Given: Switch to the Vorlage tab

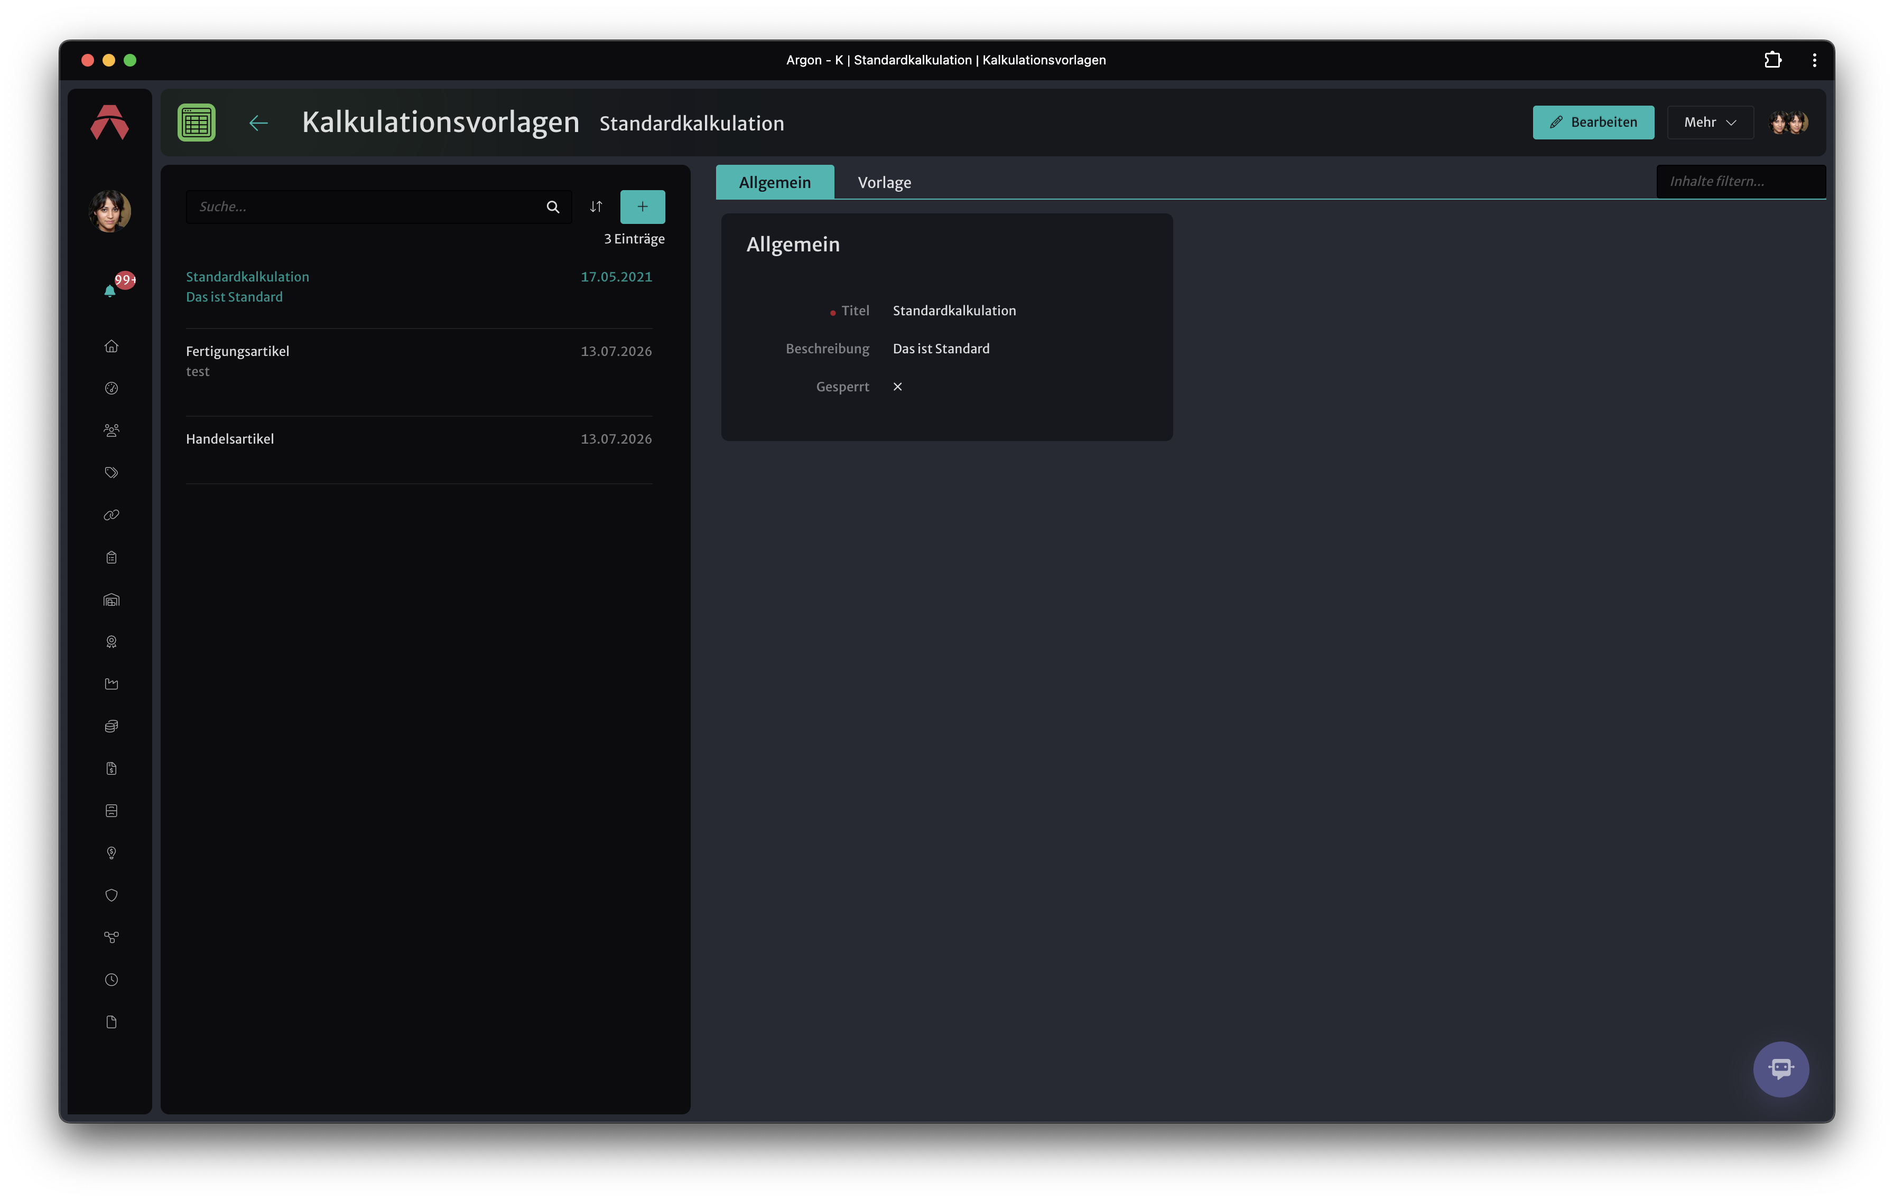Looking at the screenshot, I should pyautogui.click(x=884, y=182).
